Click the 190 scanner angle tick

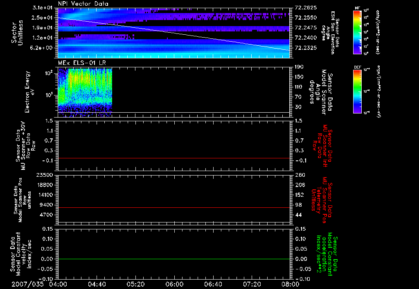click(x=299, y=67)
